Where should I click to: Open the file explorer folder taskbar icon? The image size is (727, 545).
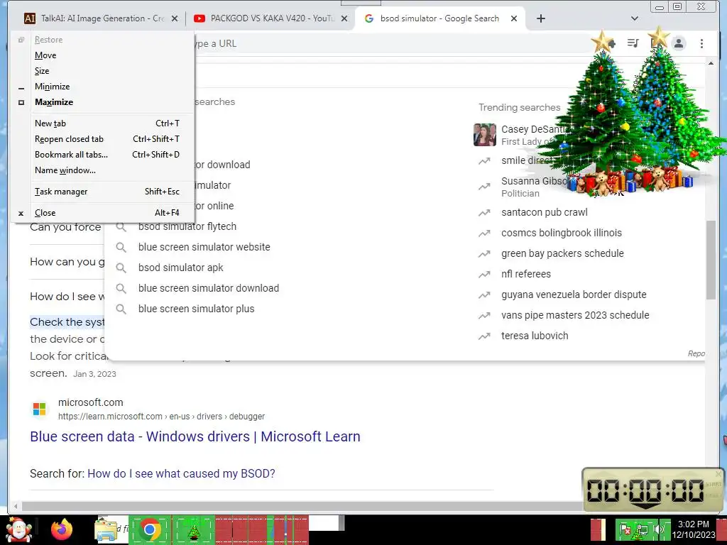tap(106, 530)
